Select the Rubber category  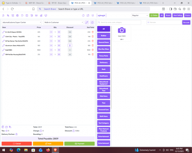point(104,36)
